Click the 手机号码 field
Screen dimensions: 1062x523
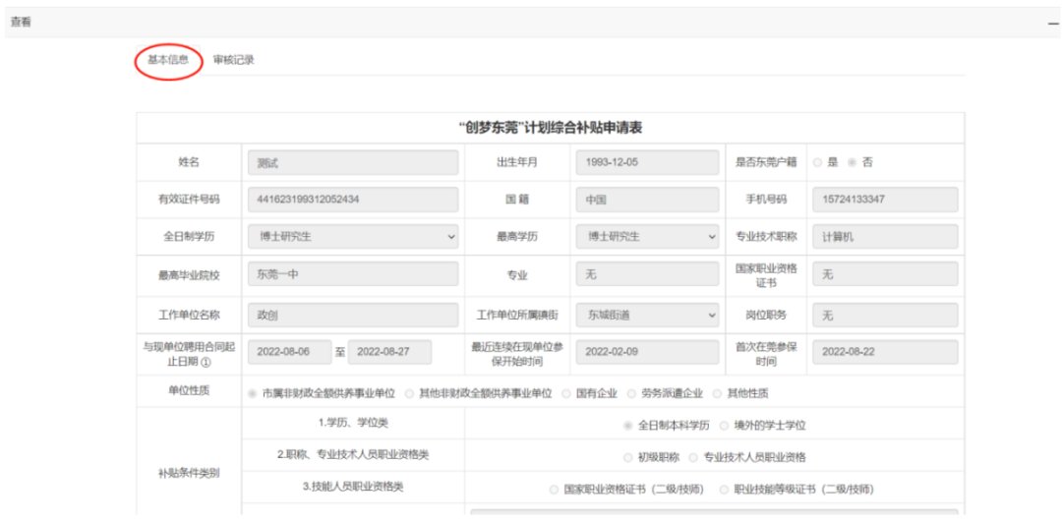pyautogui.click(x=885, y=200)
